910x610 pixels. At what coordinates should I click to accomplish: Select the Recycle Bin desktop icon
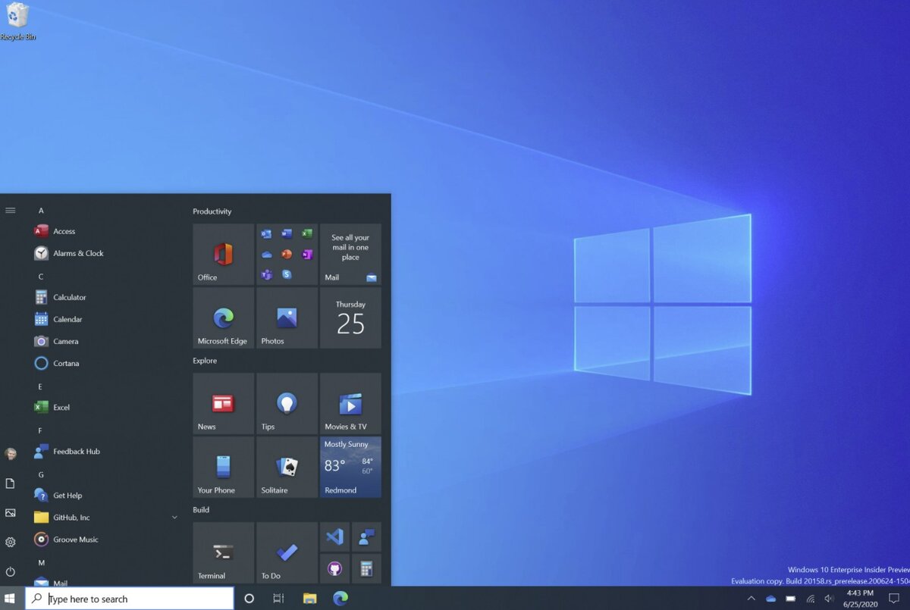click(x=17, y=22)
